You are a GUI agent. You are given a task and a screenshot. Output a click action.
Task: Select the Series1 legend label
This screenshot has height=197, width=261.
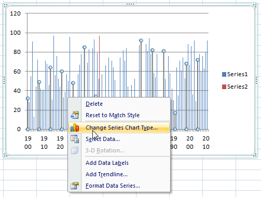coord(237,74)
